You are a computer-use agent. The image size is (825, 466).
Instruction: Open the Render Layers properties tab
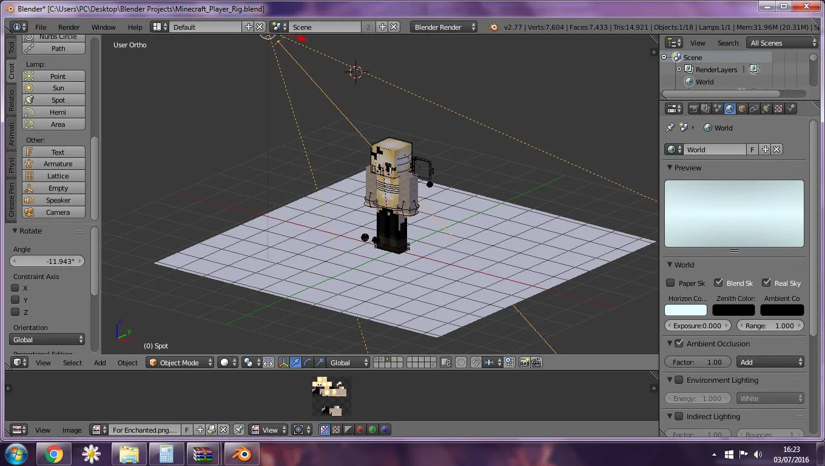tap(705, 109)
